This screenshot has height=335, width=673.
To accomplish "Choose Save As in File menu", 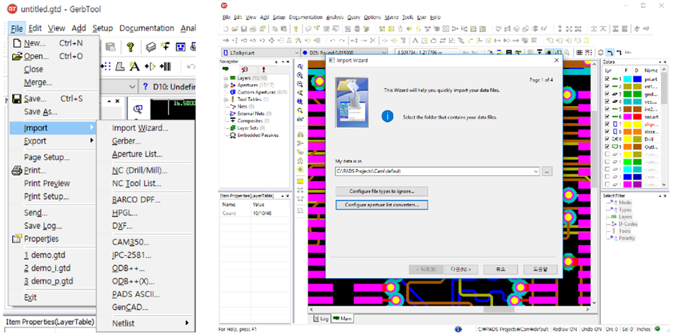I will tap(41, 112).
